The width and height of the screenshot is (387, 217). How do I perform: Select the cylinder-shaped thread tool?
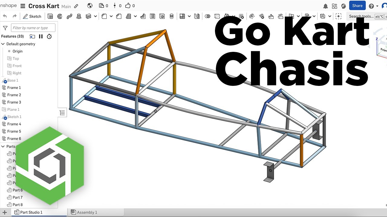point(171,16)
